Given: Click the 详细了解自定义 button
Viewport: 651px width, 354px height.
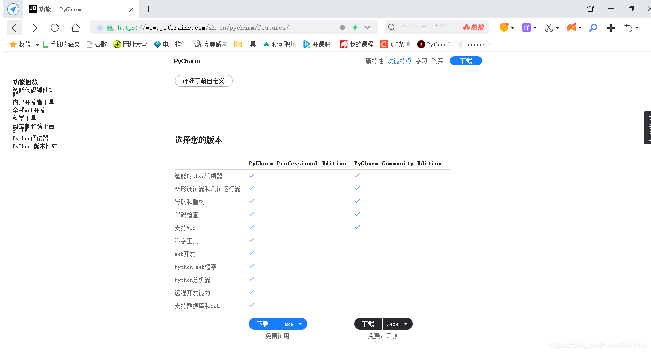Looking at the screenshot, I should pyautogui.click(x=203, y=81).
